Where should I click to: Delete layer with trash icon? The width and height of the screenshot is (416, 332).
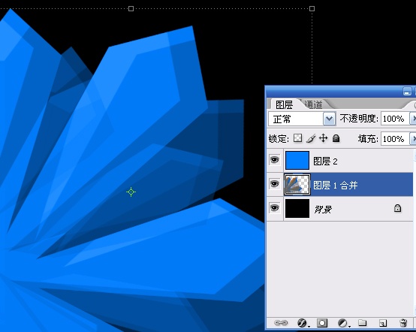[x=403, y=323]
